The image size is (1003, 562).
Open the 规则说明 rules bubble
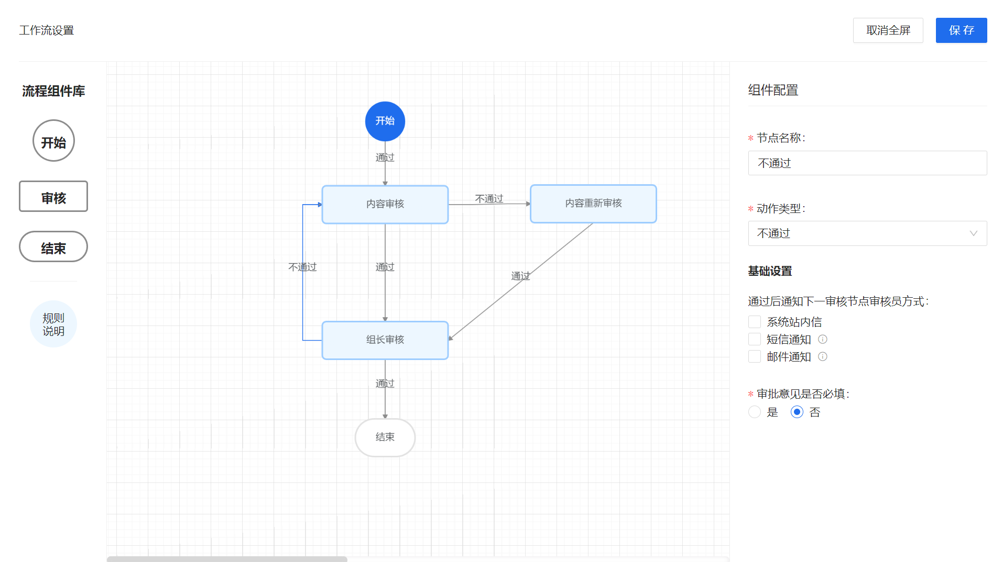(53, 324)
